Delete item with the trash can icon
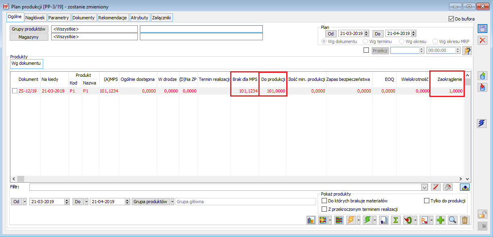 tap(465, 220)
